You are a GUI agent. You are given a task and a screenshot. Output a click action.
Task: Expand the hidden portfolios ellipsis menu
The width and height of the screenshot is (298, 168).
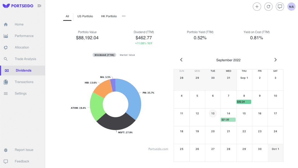coord(123,16)
